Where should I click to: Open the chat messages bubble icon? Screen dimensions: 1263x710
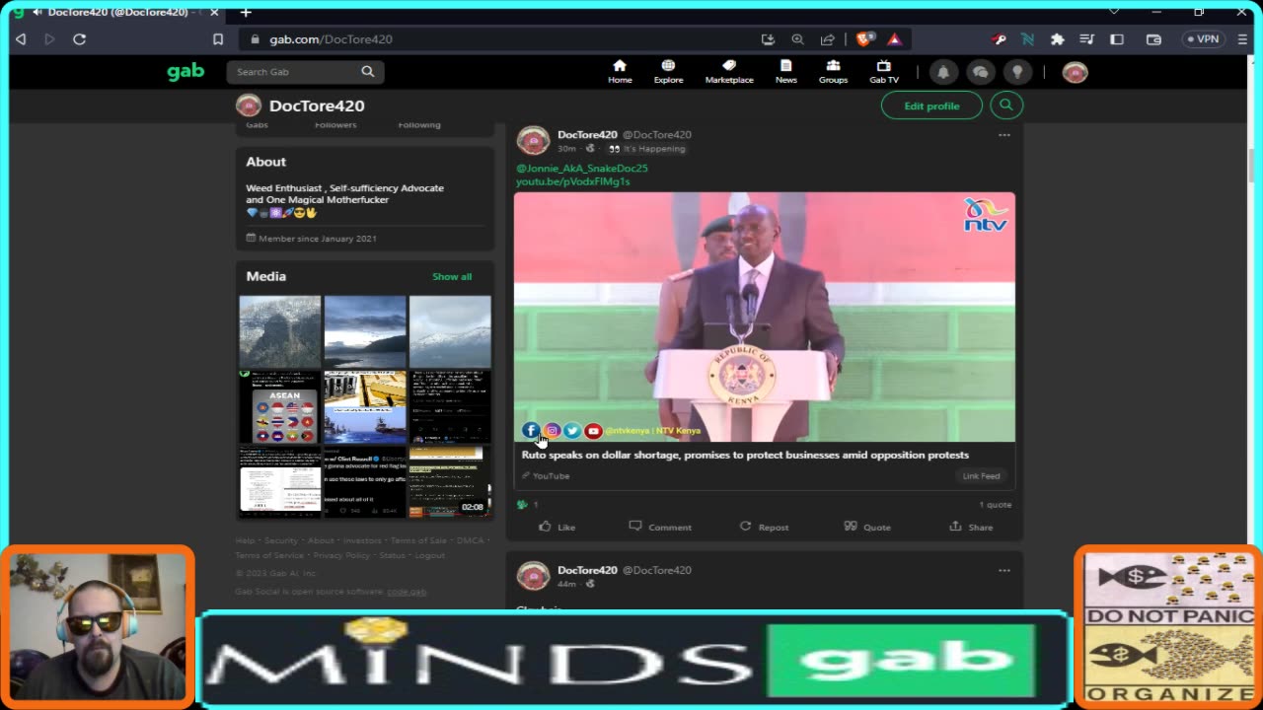point(980,72)
